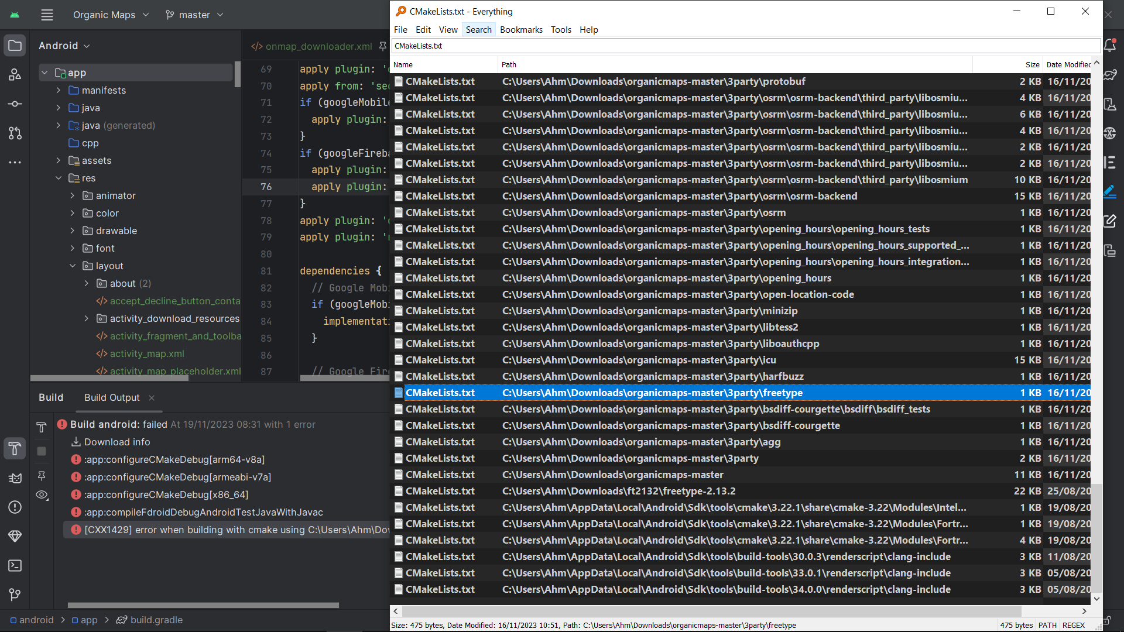Open the Search menu in Everything
1124x632 pixels.
pyautogui.click(x=478, y=29)
